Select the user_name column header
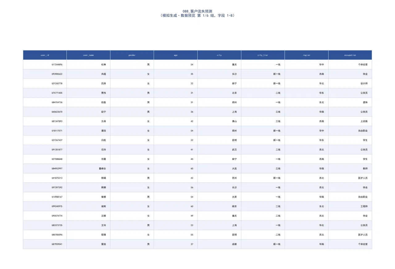Image resolution: width=395 pixels, height=269 pixels. point(89,55)
